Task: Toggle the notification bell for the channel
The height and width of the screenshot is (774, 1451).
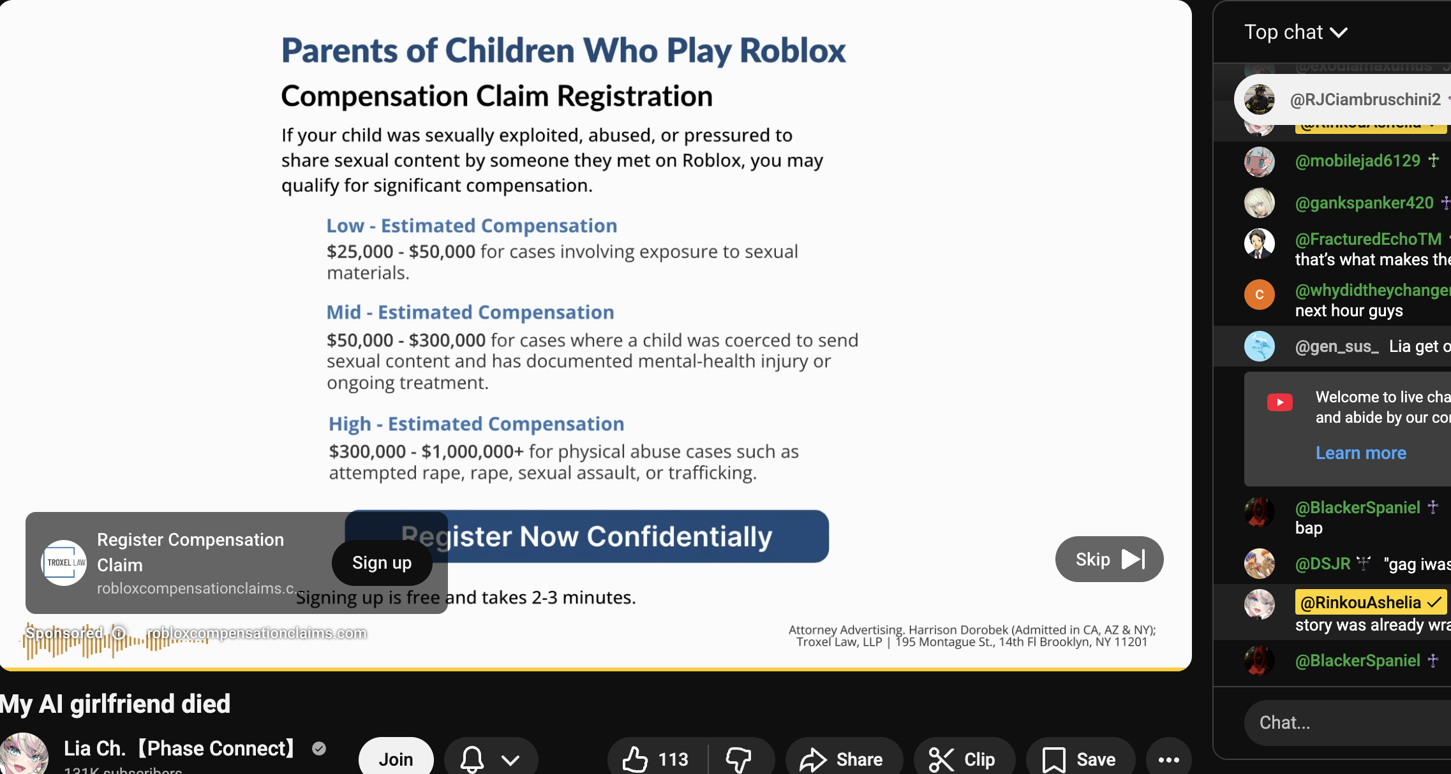Action: click(x=472, y=759)
